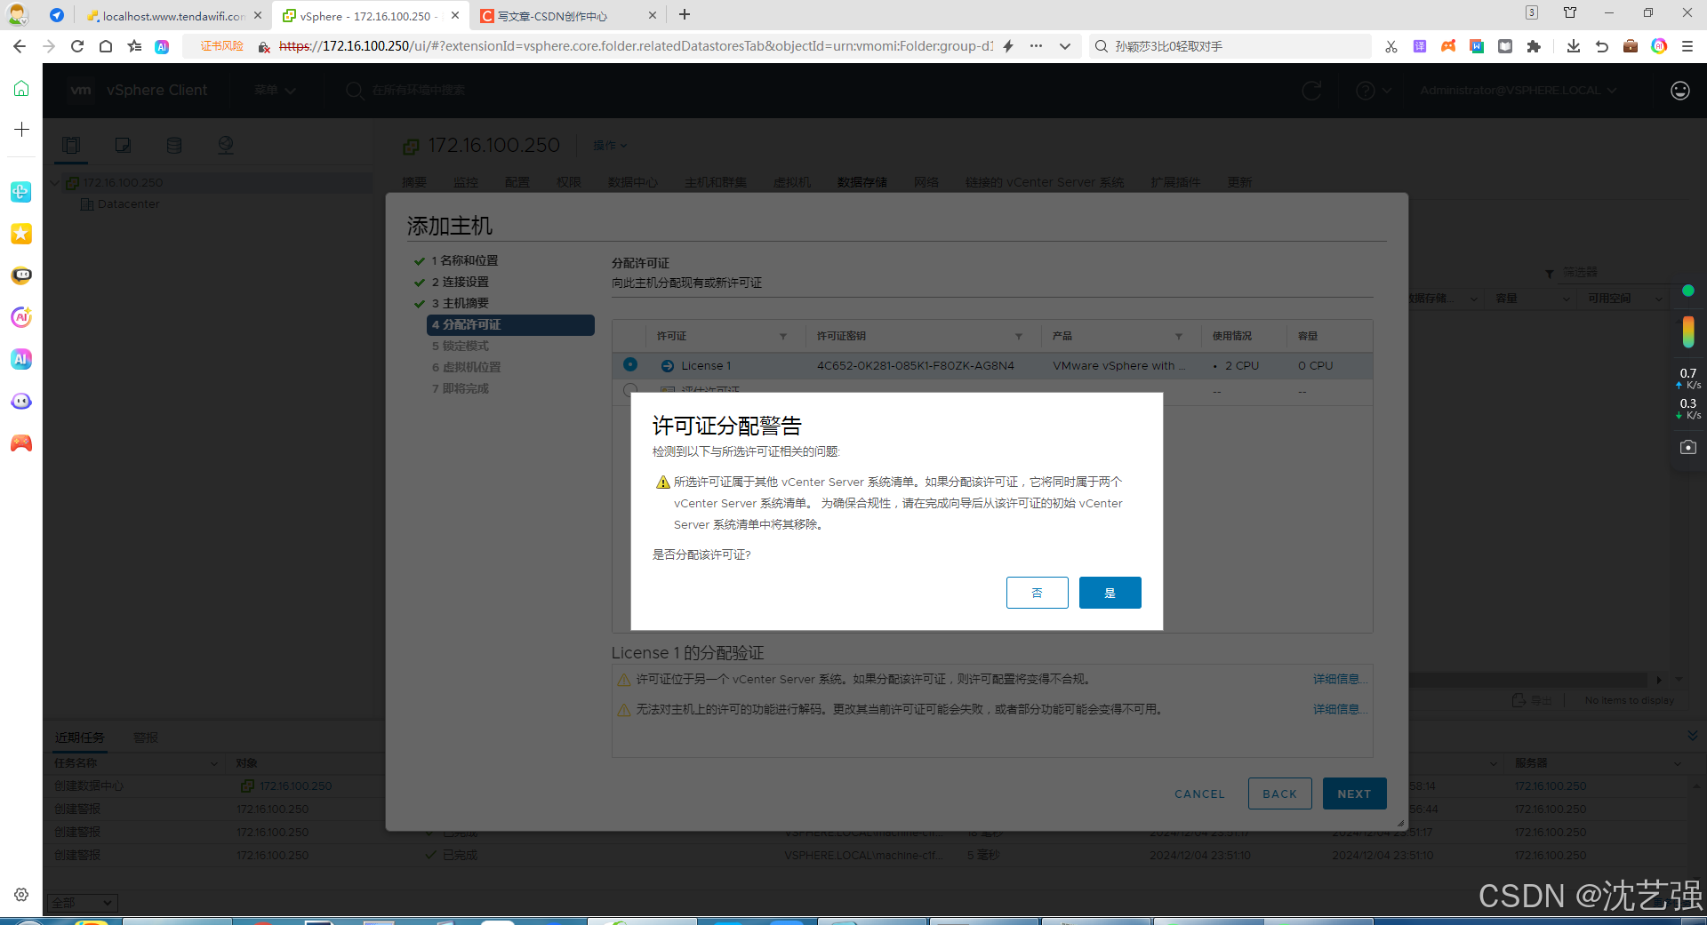Image resolution: width=1707 pixels, height=925 pixels.
Task: Open VMs and Templates inventory view
Action: [x=123, y=145]
